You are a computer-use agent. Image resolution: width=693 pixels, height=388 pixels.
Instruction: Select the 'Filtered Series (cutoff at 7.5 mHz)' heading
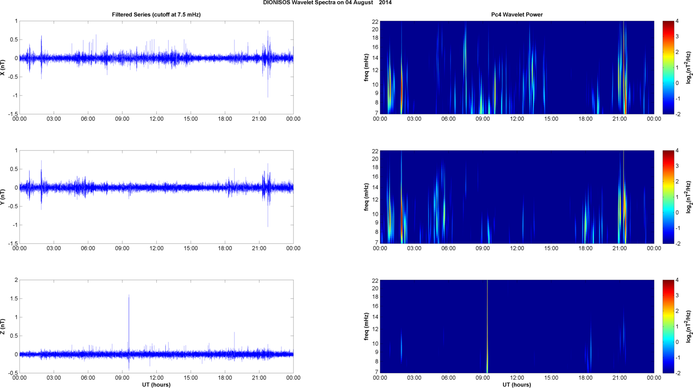point(156,15)
